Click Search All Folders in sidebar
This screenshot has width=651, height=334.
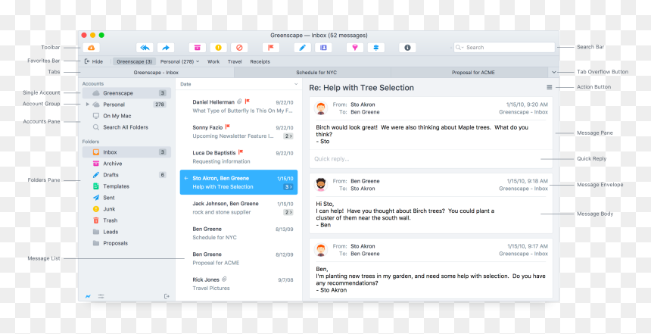(x=126, y=127)
